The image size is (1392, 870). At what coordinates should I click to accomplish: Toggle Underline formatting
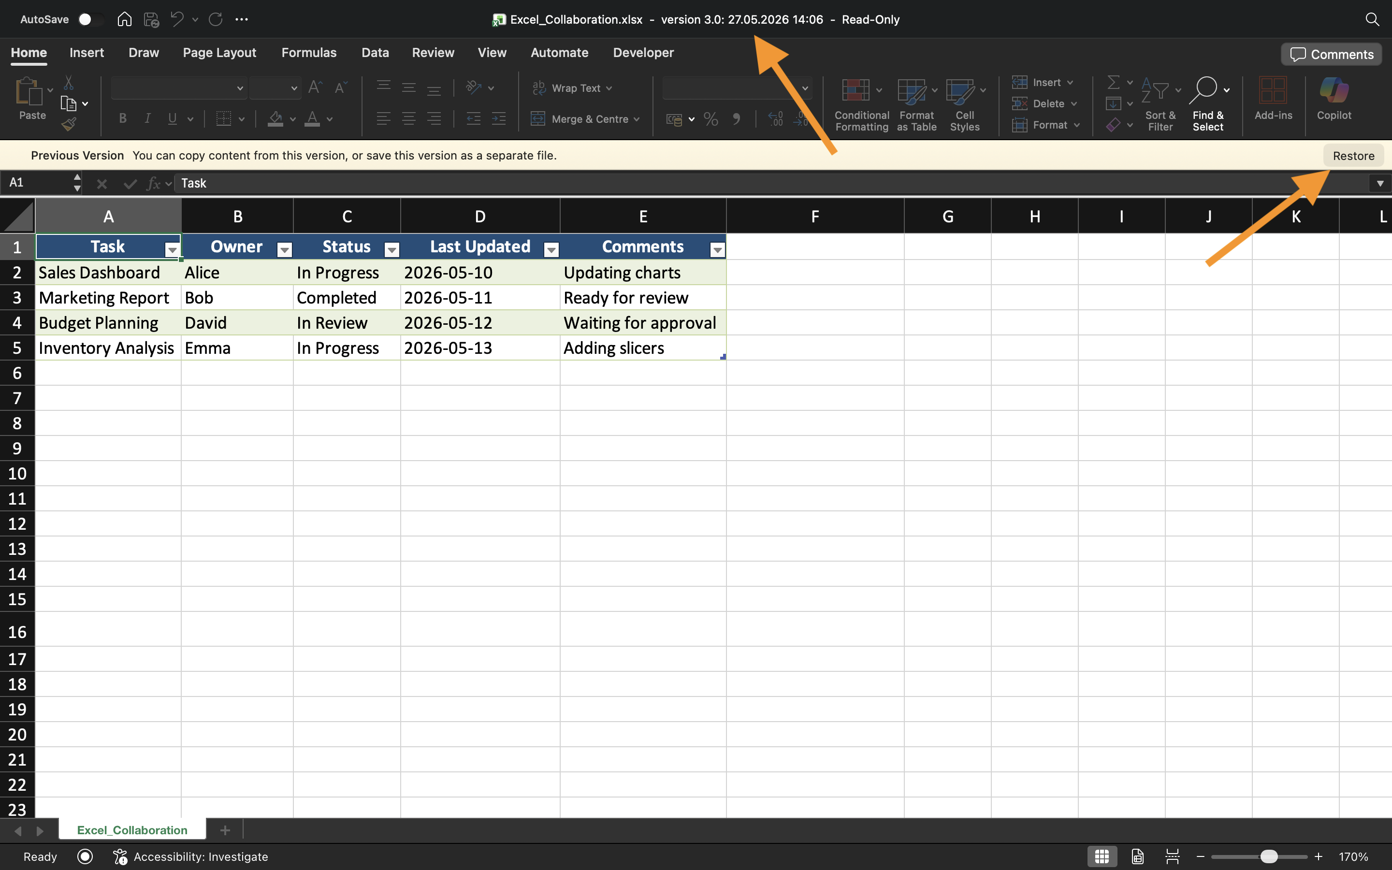pos(172,118)
